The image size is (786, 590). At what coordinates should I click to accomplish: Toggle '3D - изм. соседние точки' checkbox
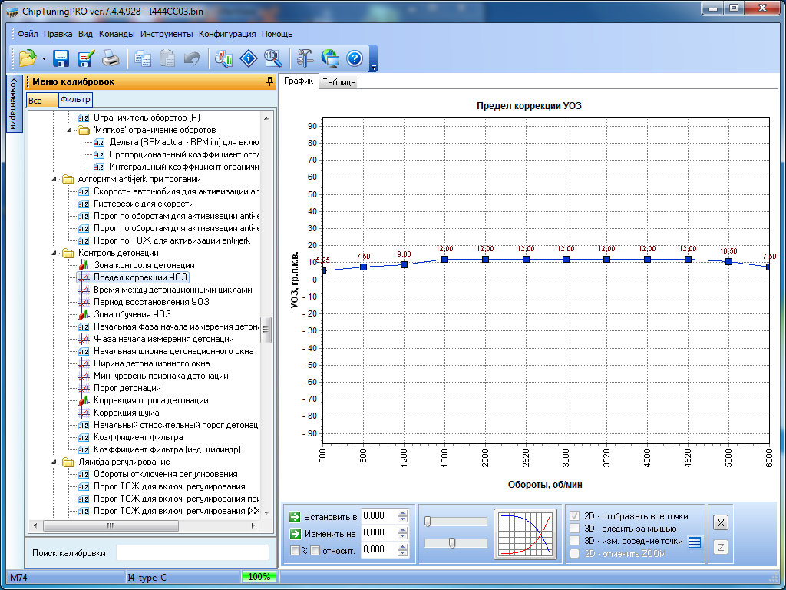click(574, 541)
